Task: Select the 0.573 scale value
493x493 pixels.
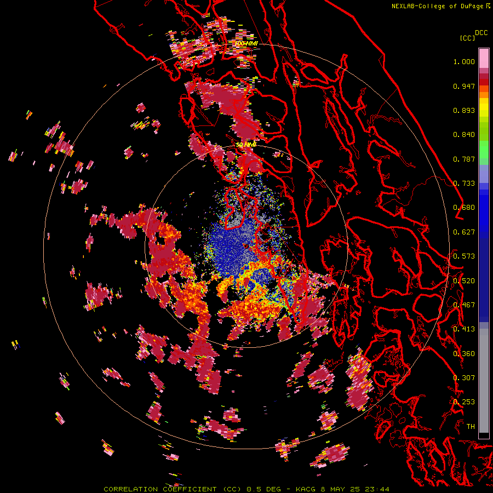Action: (x=464, y=256)
